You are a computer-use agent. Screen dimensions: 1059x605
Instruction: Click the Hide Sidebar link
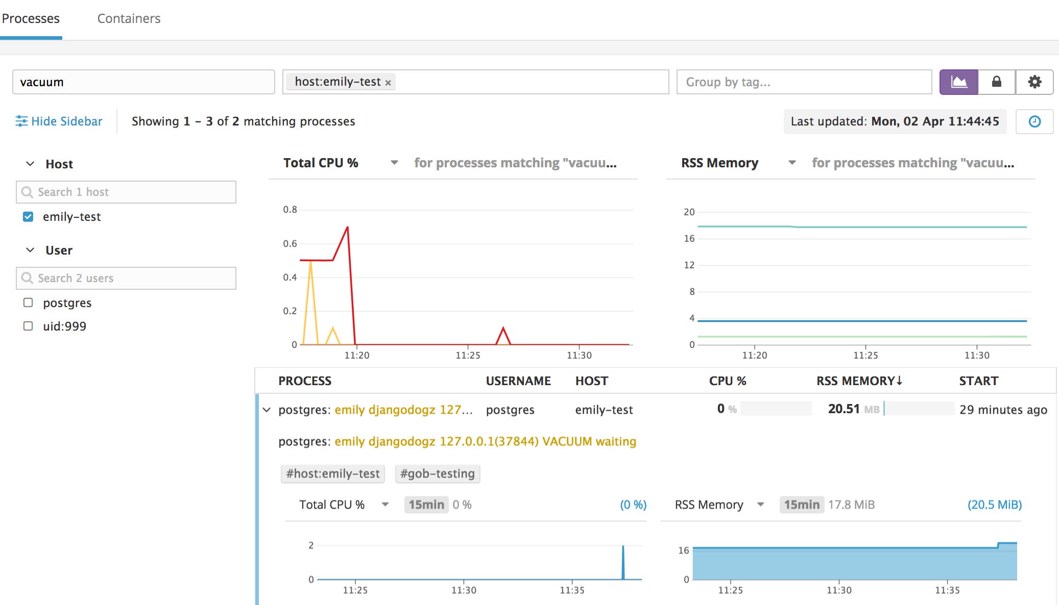[x=66, y=121]
